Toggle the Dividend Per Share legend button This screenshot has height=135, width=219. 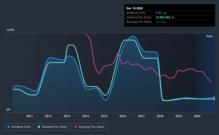(x=53, y=127)
